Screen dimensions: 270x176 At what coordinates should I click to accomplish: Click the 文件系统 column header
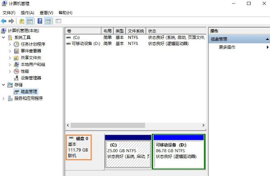point(136,31)
